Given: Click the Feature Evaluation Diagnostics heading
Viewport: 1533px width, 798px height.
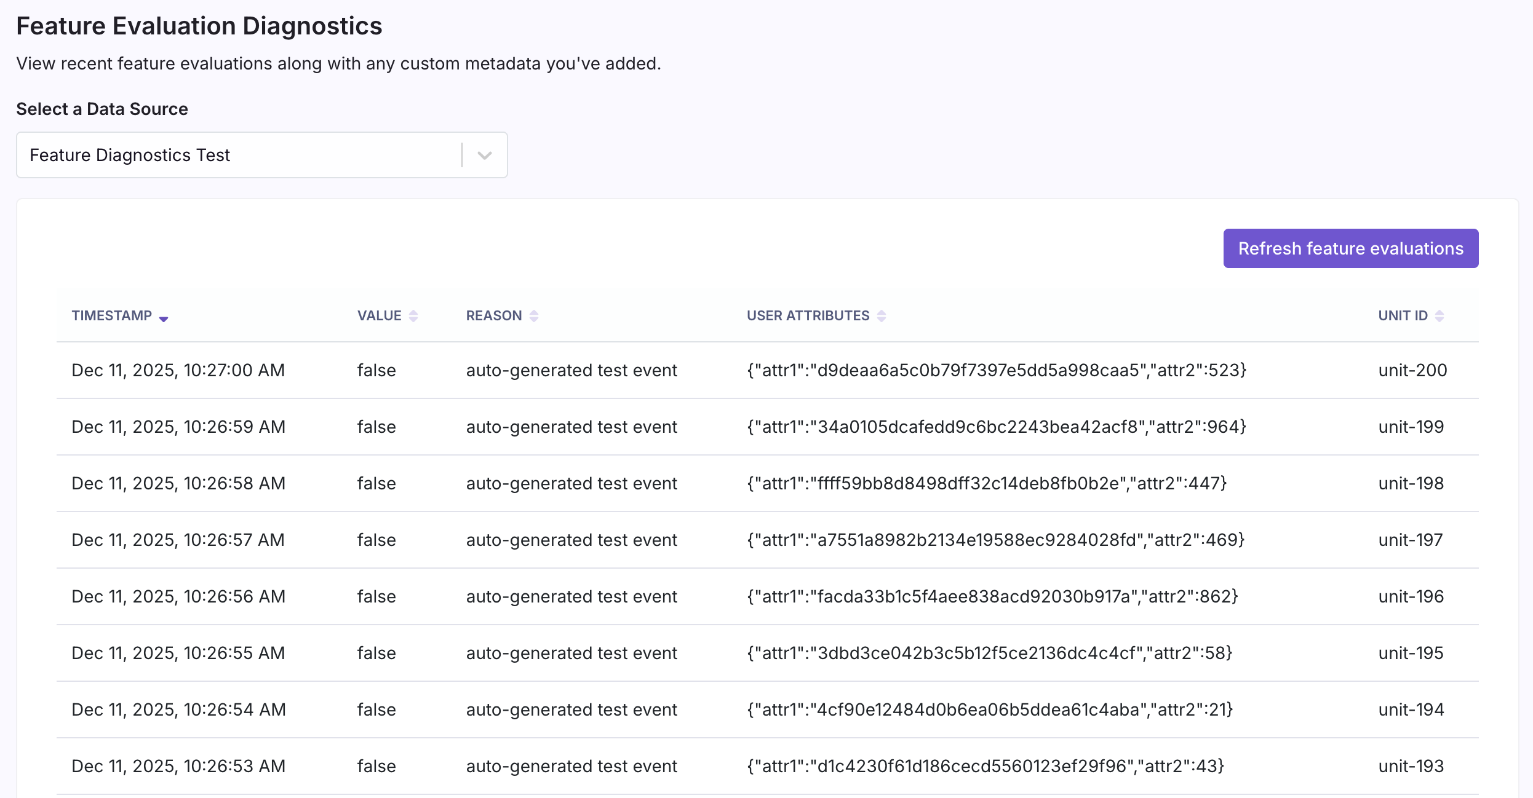Looking at the screenshot, I should [199, 26].
